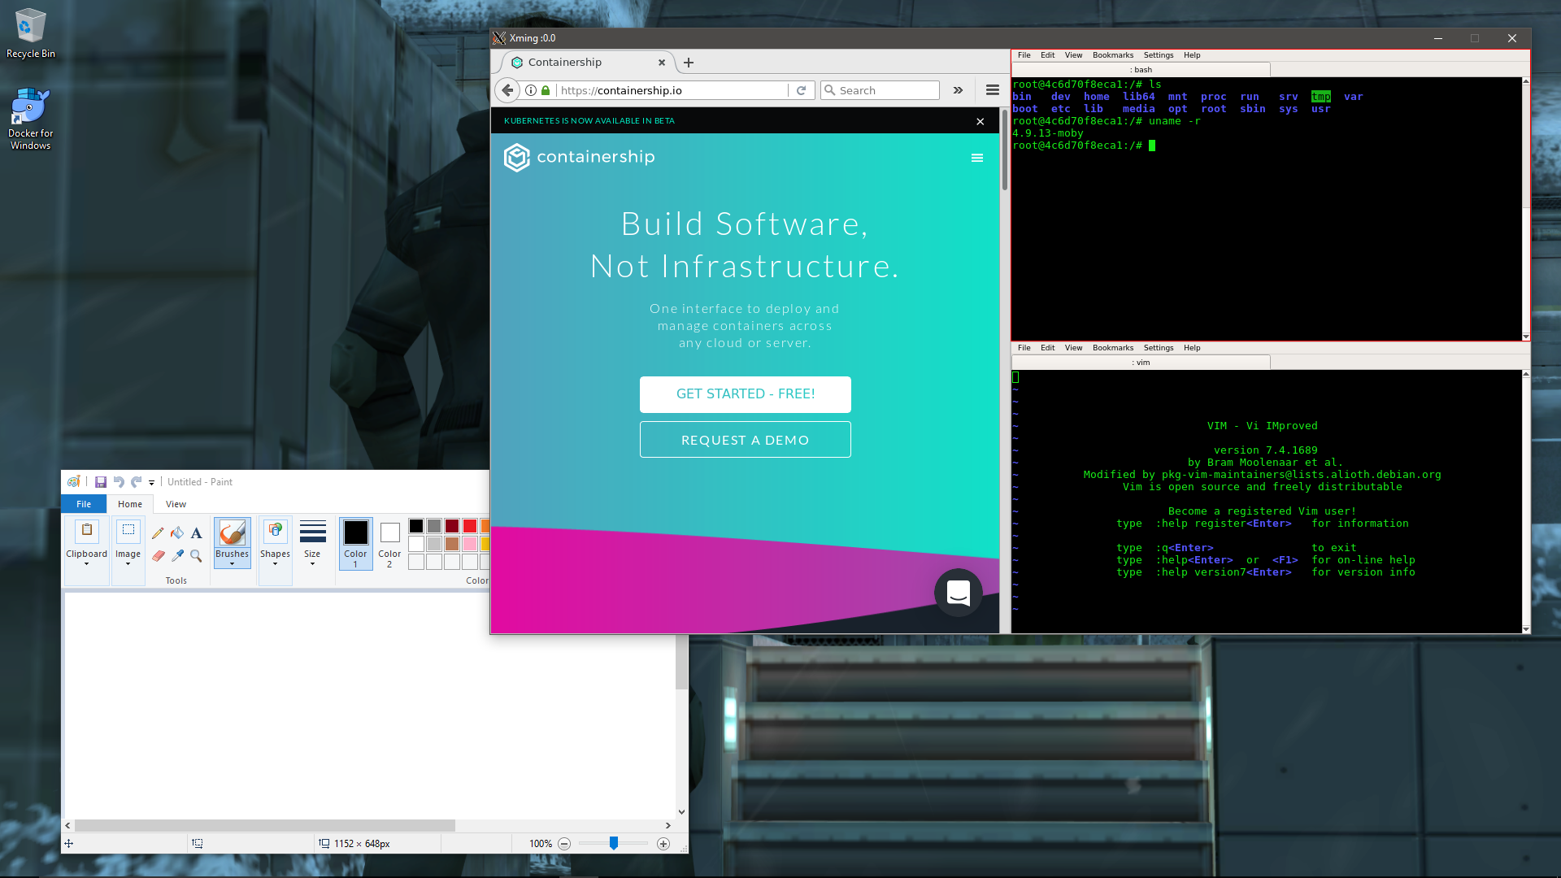Screen dimensions: 1561x878
Task: Click REQUEST A DEMO button on website
Action: [745, 440]
